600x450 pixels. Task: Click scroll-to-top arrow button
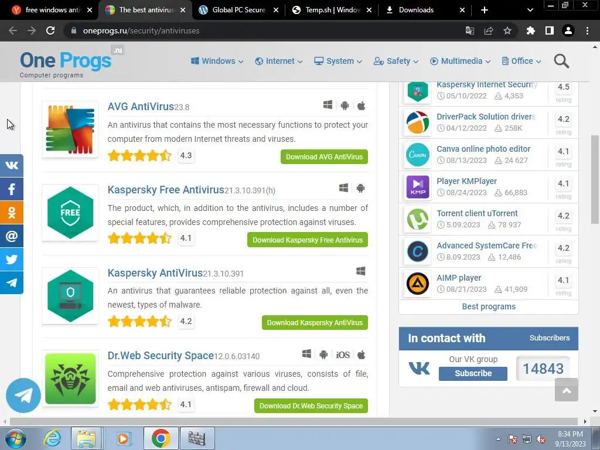(x=567, y=390)
